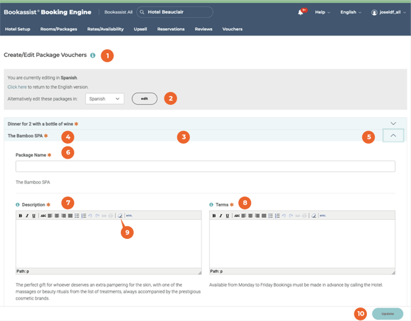411x321 pixels.
Task: Click the Hotel Beauclair search field
Action: pyautogui.click(x=175, y=12)
